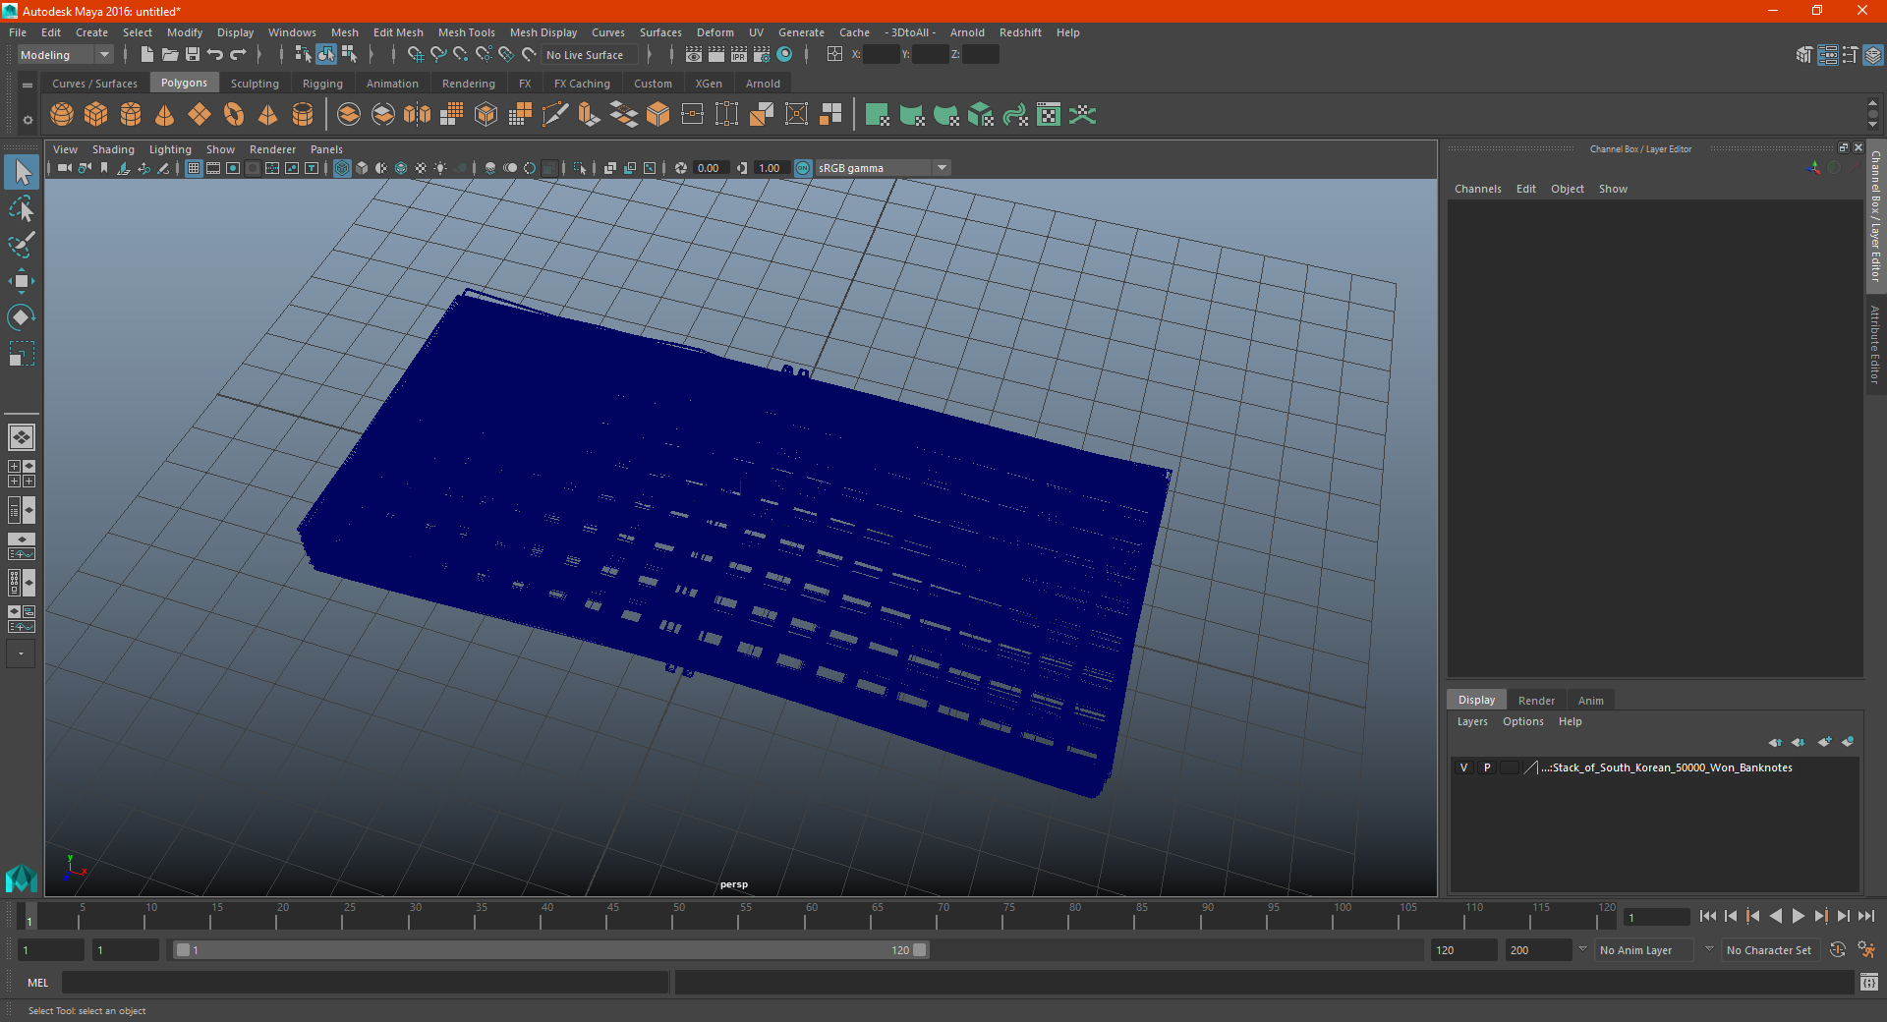This screenshot has width=1887, height=1022.
Task: Create a polygon cone from the shelf
Action: [165, 115]
